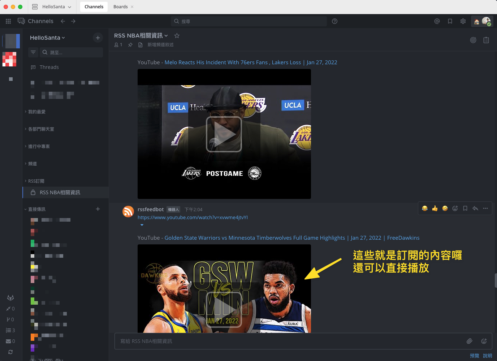Add new channel with plus button
Image resolution: width=497 pixels, height=361 pixels.
pos(98,38)
